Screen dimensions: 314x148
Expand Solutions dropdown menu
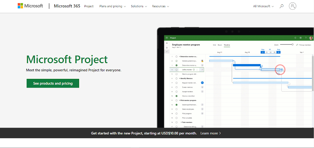(139, 6)
